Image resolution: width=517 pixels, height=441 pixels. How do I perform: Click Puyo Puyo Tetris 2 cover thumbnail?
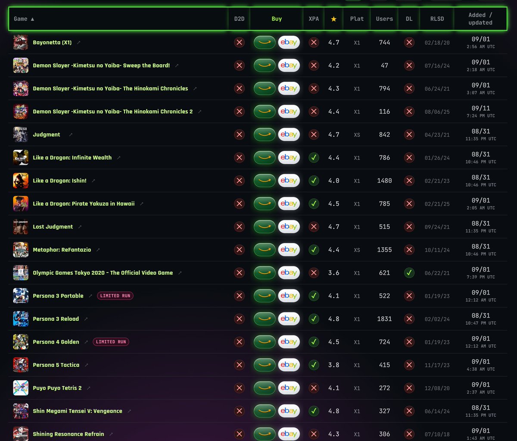[21, 388]
